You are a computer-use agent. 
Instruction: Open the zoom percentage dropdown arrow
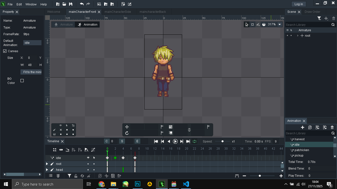pos(279,24)
